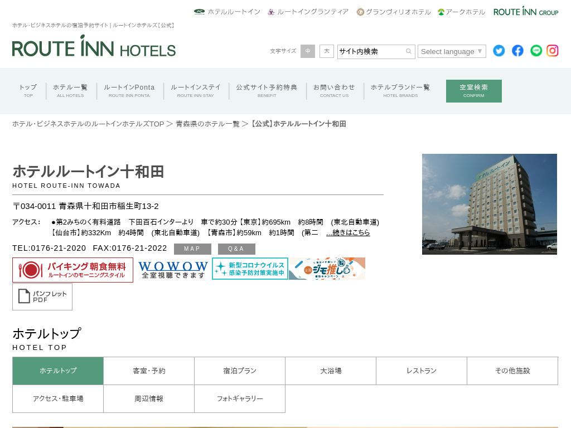Open ルートインPonta menu item
Screen dimensions: 571x428
pos(129,91)
